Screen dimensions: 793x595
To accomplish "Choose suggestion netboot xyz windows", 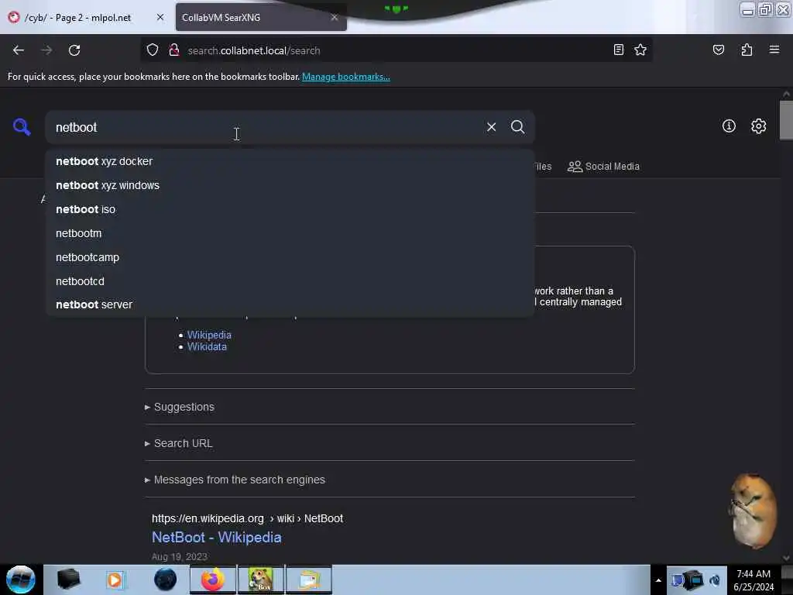I will coord(290,186).
